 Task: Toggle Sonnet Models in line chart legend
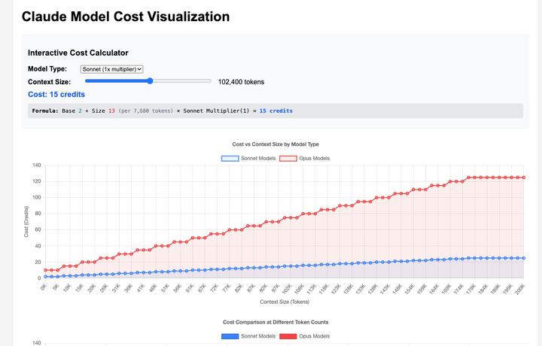(248, 158)
